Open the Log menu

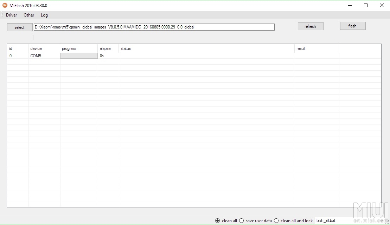point(44,15)
